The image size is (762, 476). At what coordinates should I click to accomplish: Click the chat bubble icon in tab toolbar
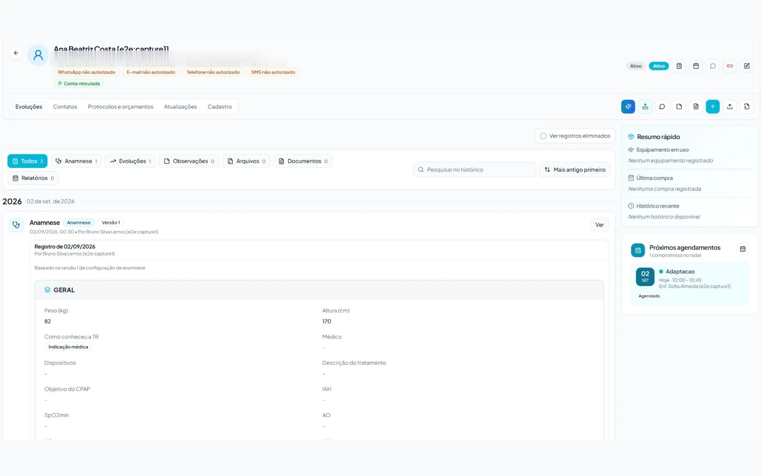[662, 107]
